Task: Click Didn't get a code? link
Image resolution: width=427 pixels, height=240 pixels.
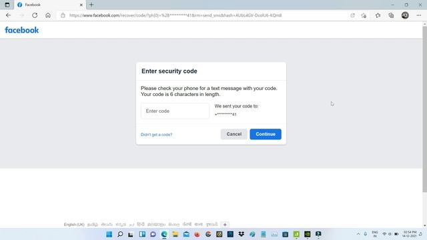Action: point(156,135)
